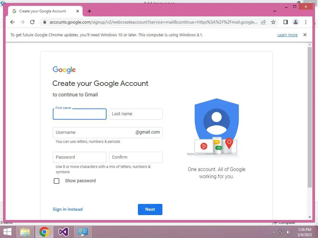Expand the tab search chevron
318x238 pixels.
coord(275,11)
